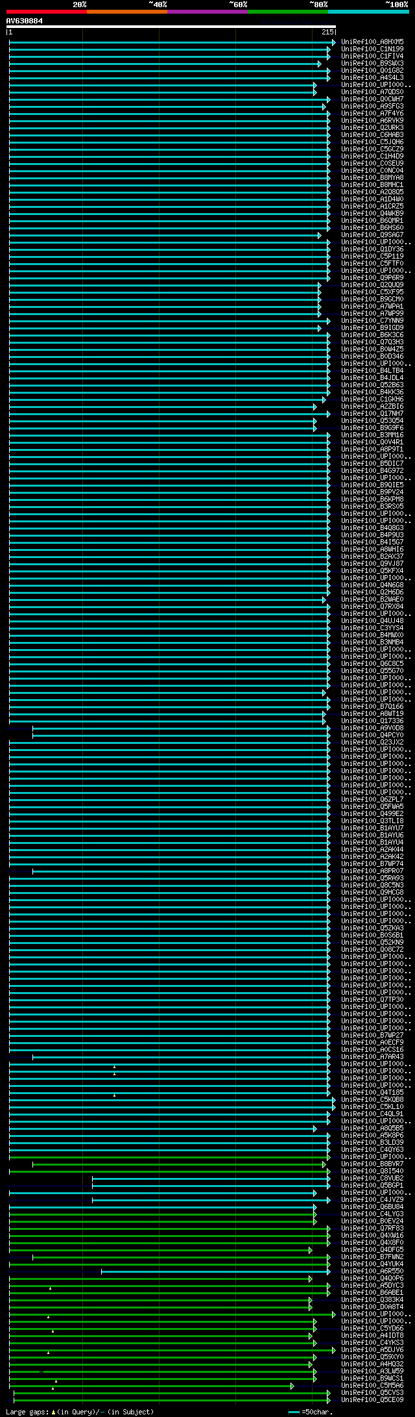Open UniRef100_C5P119 hit
The width and height of the screenshot is (415, 1417).
372,256
